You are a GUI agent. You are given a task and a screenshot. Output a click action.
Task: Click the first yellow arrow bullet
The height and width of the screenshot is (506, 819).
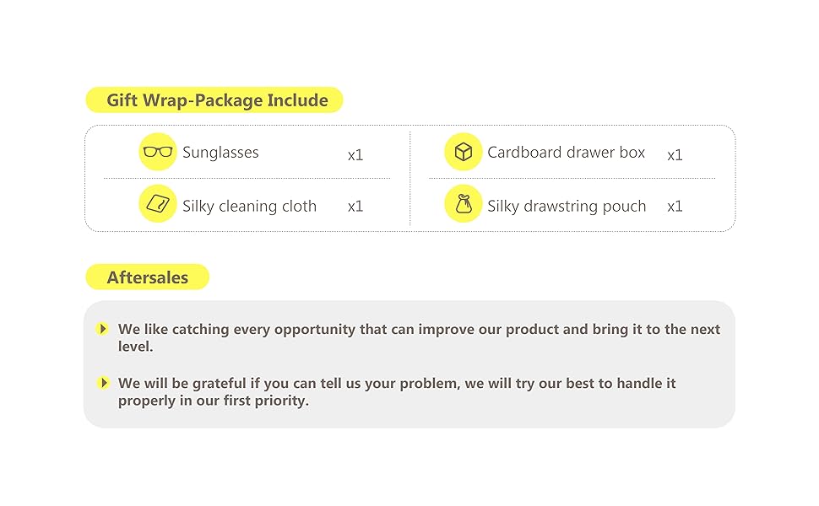click(103, 329)
